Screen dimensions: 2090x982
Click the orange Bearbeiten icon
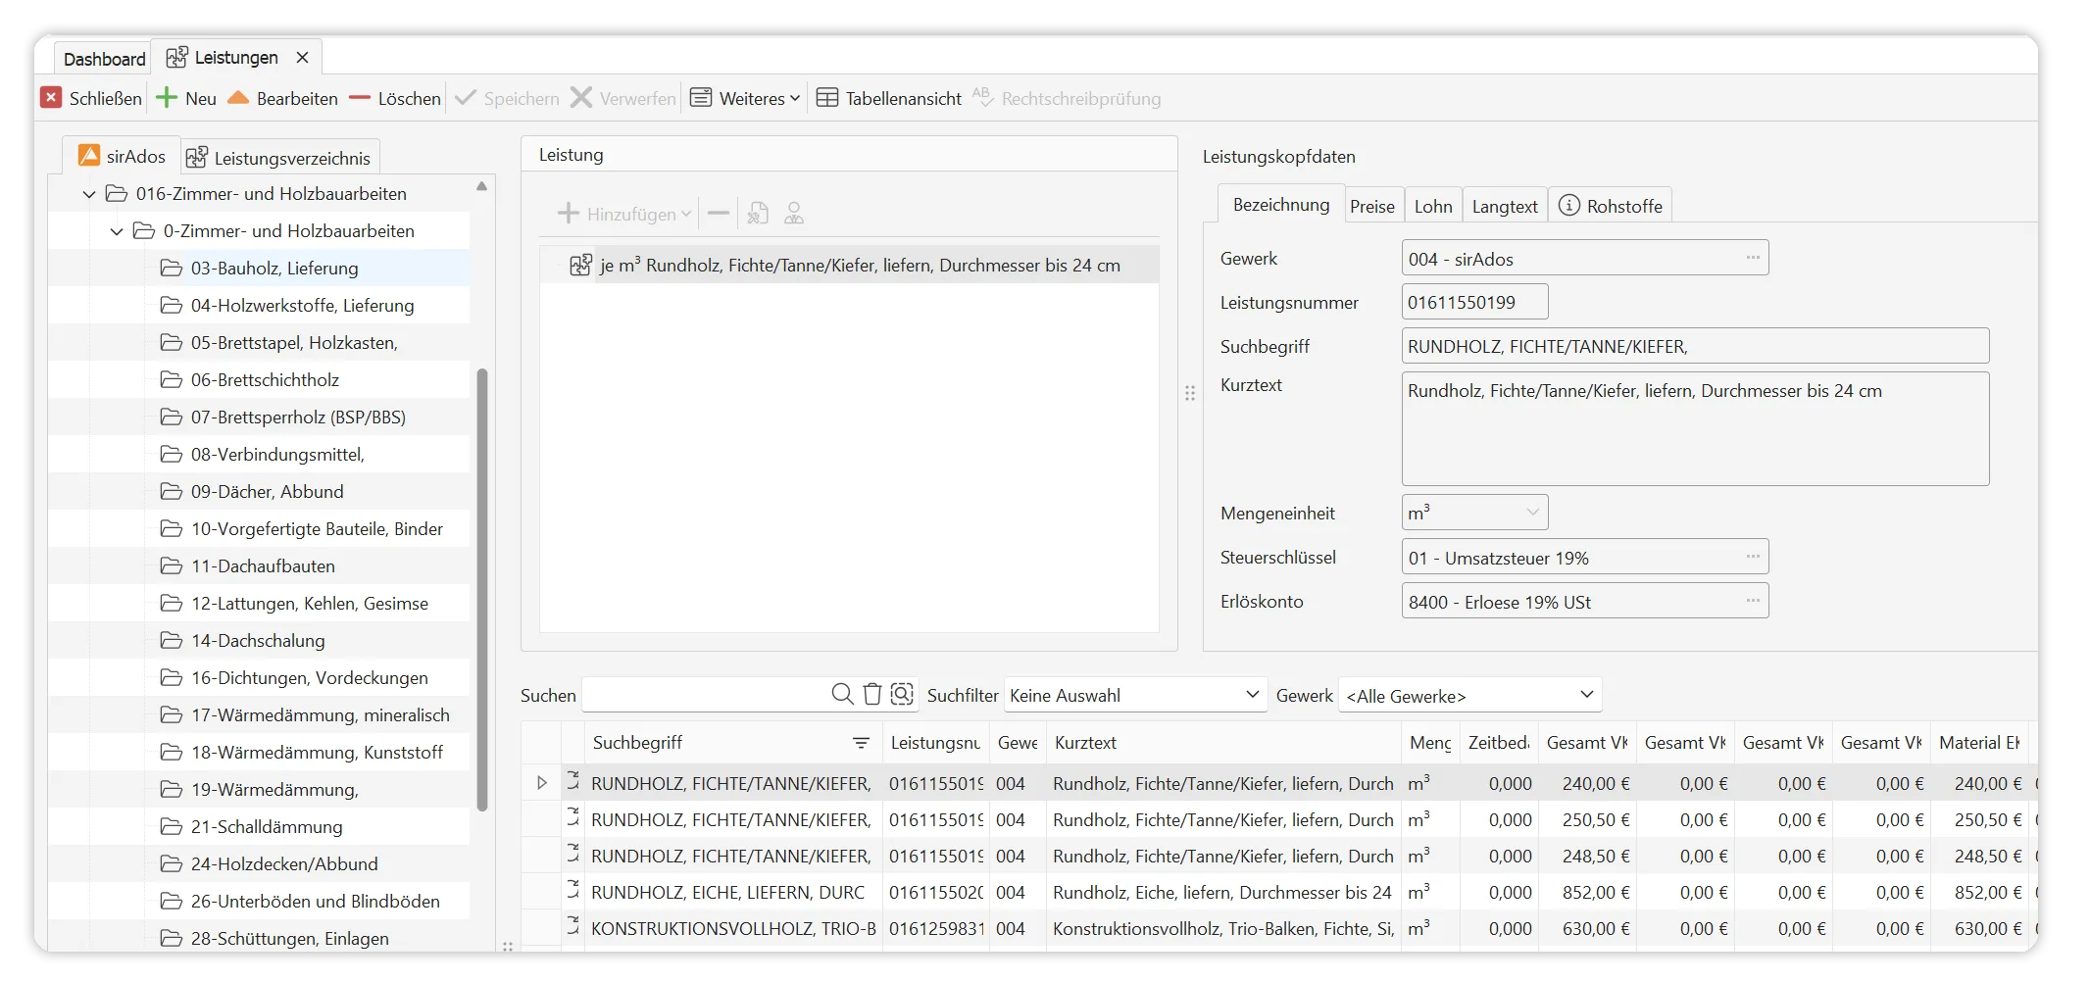coord(238,98)
